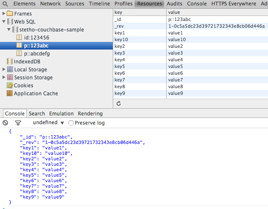Click the table icon beside id:123456
Screen dimensions: 268x209
click(x=19, y=37)
